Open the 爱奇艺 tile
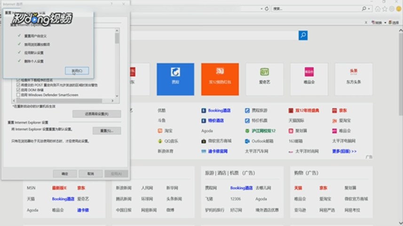Image resolution: width=403 pixels, height=226 pixels. [x=264, y=79]
